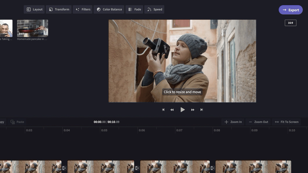Zoom In on the timeline
Image resolution: width=308 pixels, height=173 pixels.
click(233, 122)
